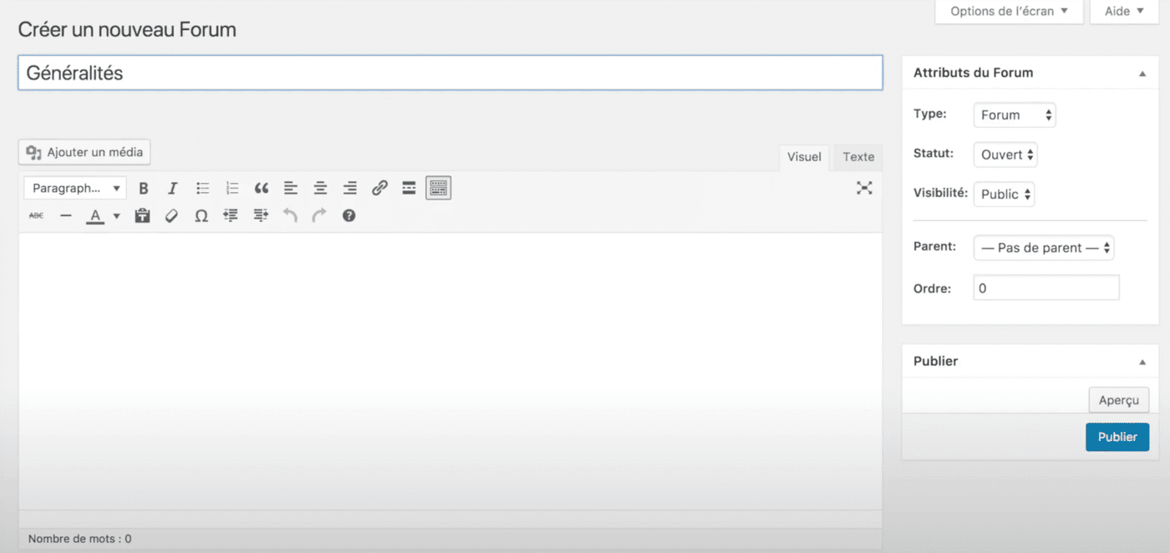Viewport: 1170px width, 553px height.
Task: Open the Paragraph format dropdown
Action: click(75, 188)
